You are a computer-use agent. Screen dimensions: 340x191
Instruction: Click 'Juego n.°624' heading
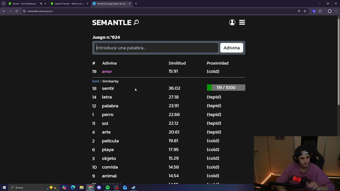click(106, 37)
